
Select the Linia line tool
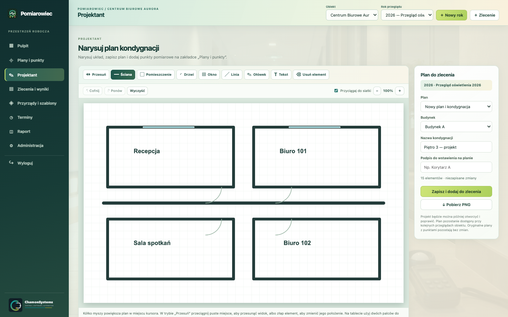point(232,75)
